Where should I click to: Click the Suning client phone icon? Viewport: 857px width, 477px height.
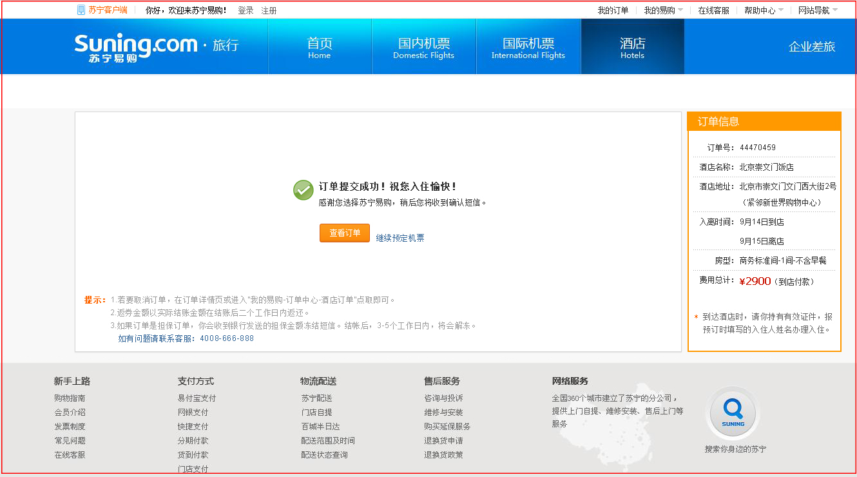(x=81, y=10)
